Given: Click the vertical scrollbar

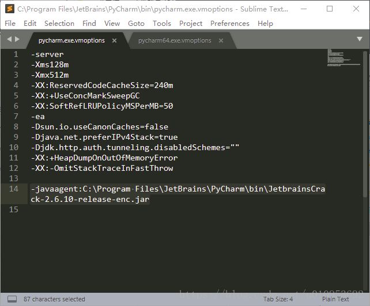Looking at the screenshot, I should click(x=365, y=124).
